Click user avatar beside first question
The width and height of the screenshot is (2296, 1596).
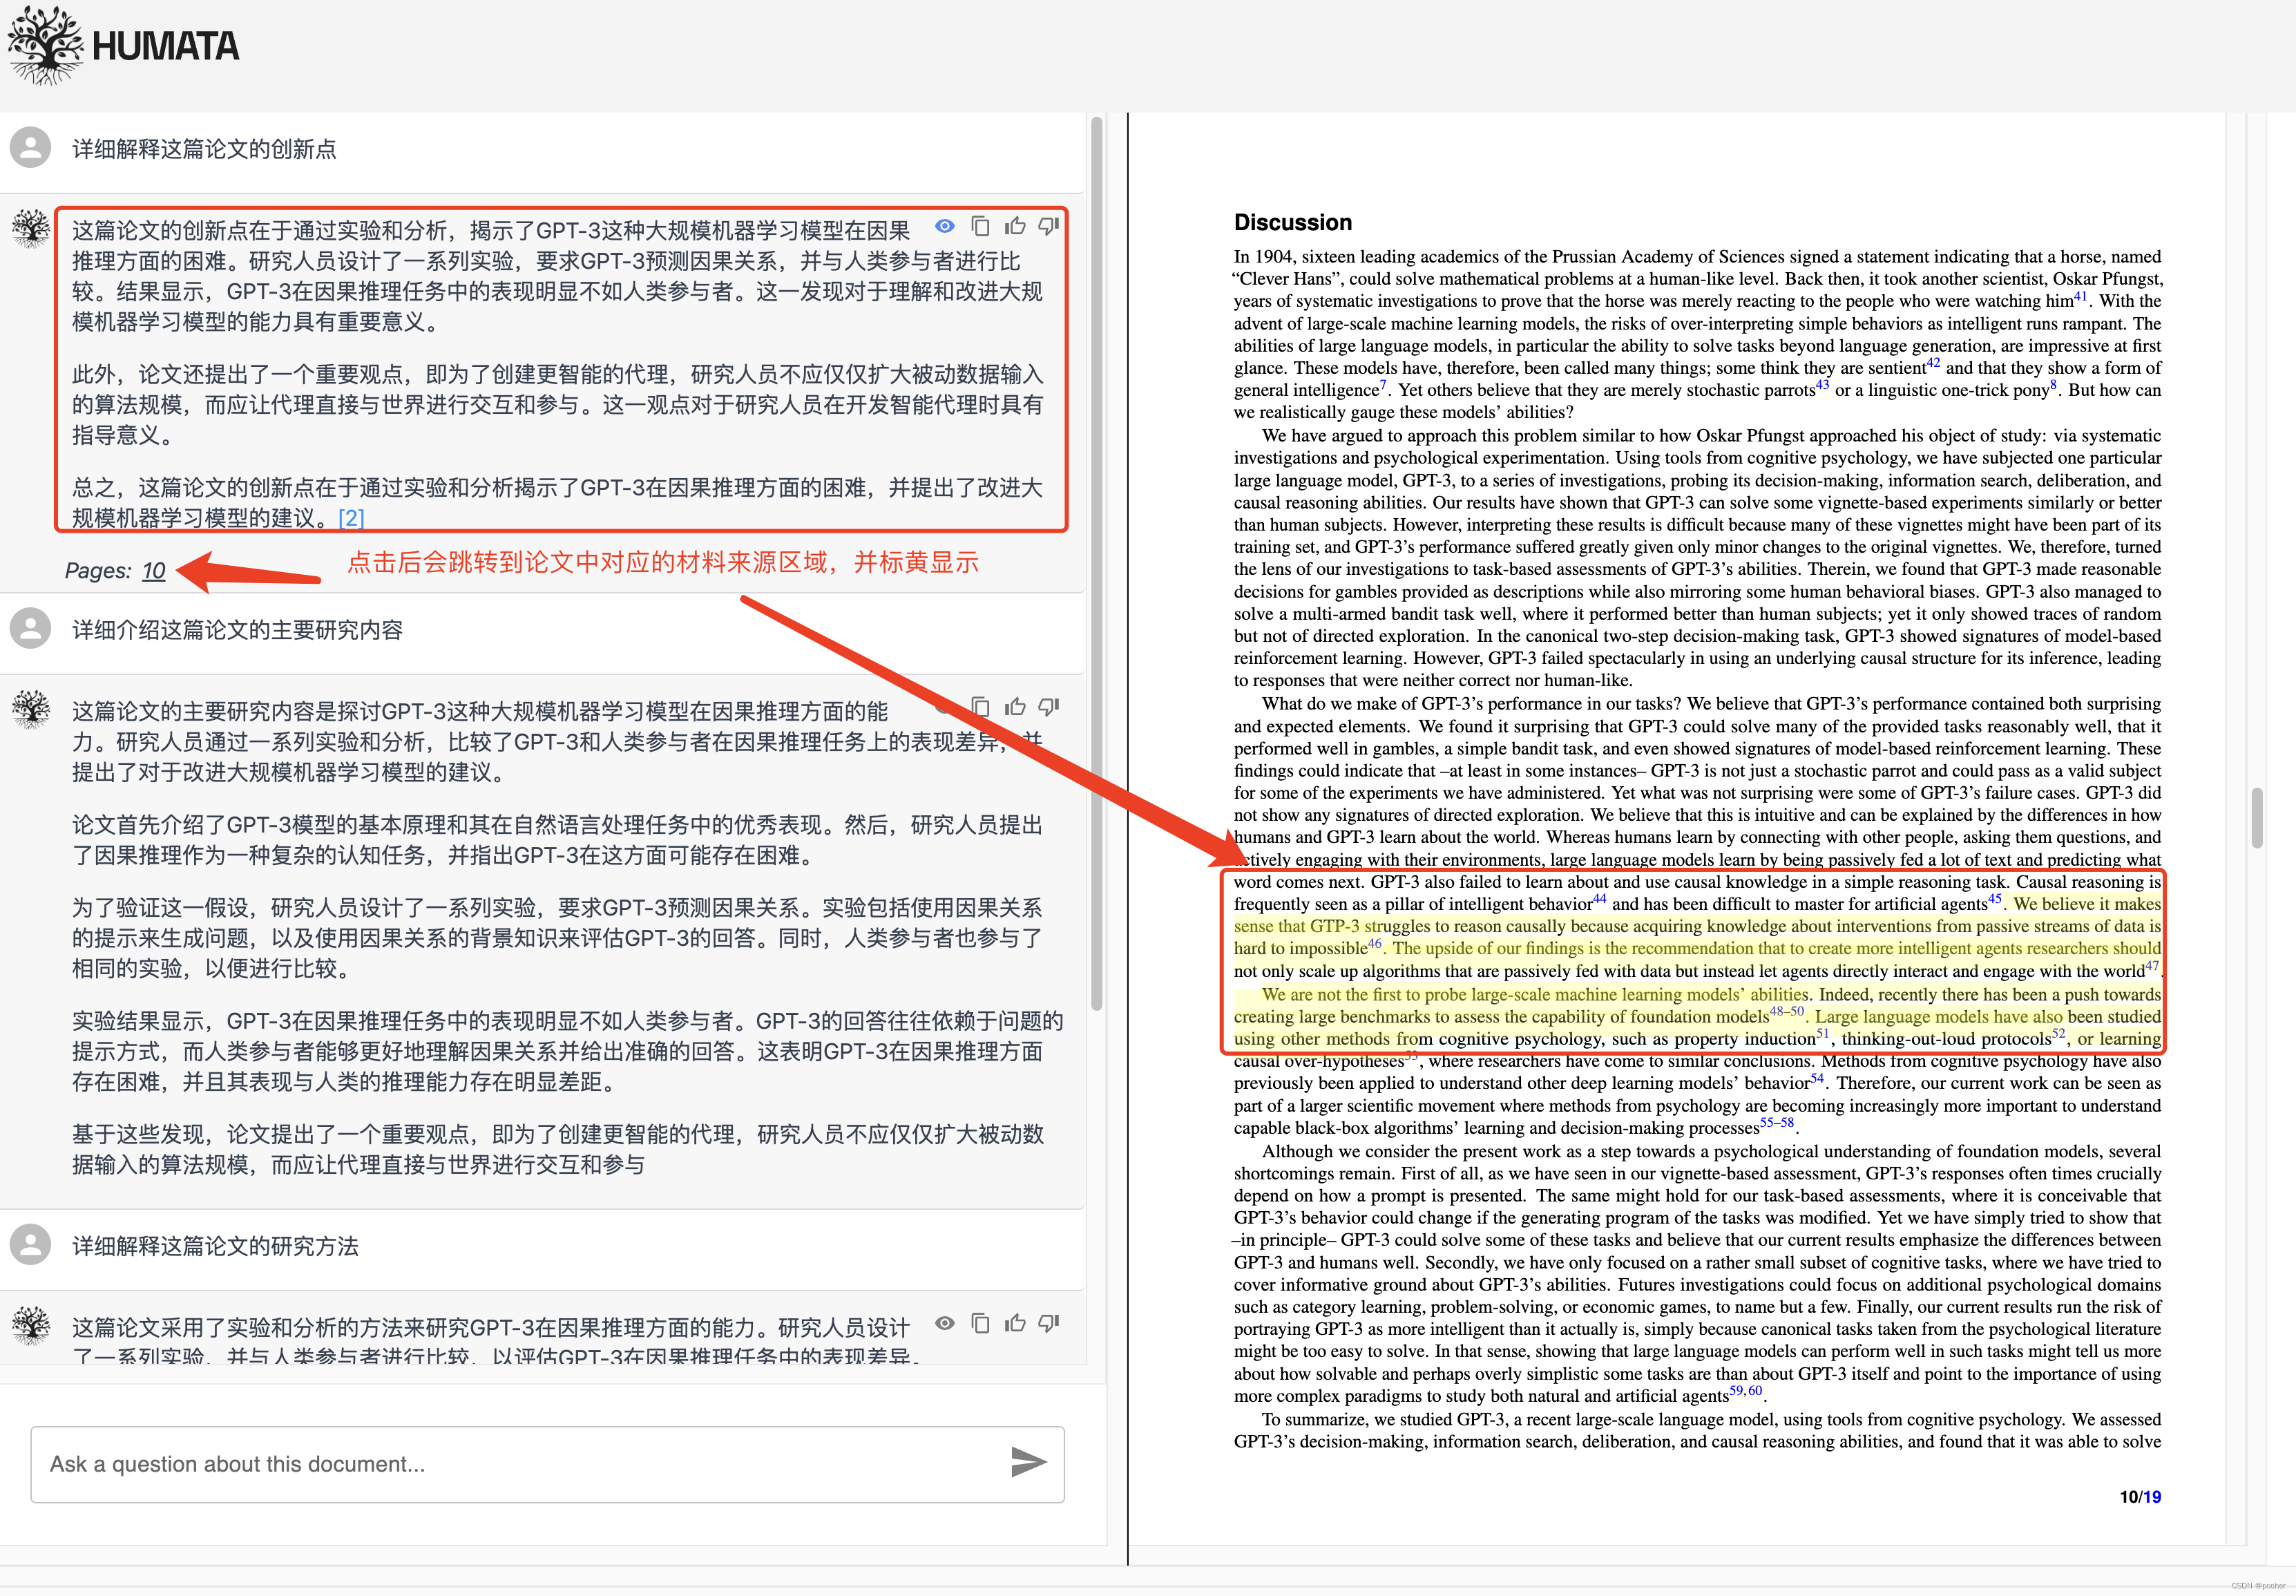31,148
